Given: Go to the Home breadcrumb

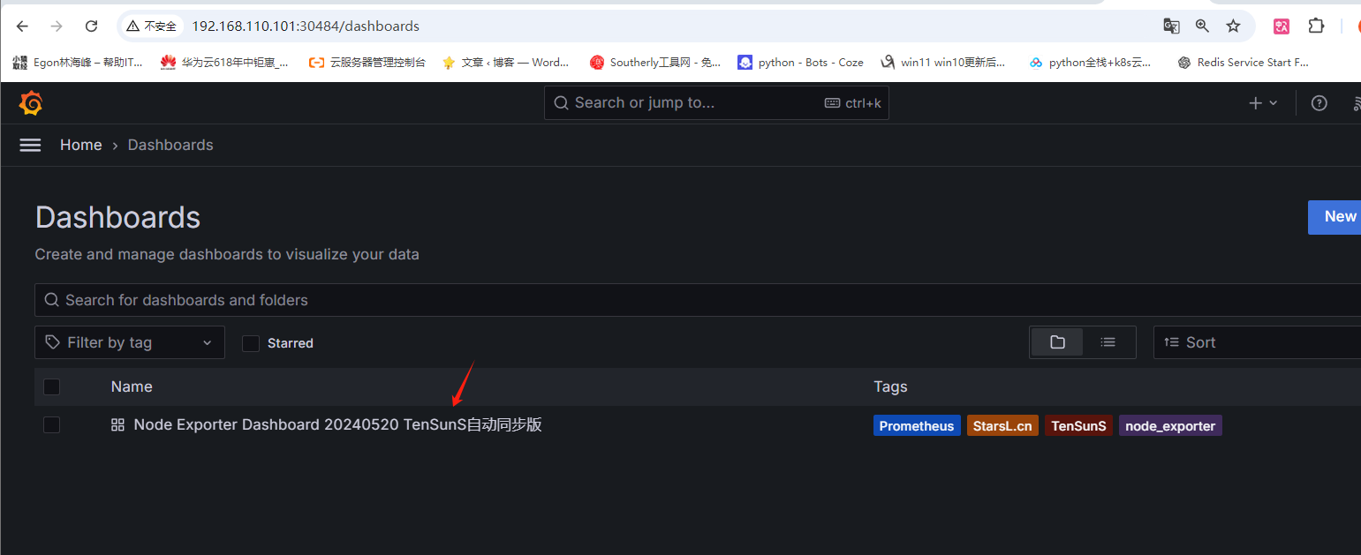Looking at the screenshot, I should tap(81, 145).
